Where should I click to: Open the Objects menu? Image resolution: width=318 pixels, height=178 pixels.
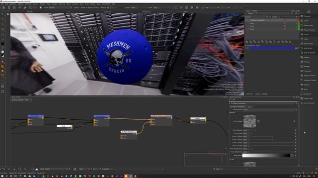[20, 4]
